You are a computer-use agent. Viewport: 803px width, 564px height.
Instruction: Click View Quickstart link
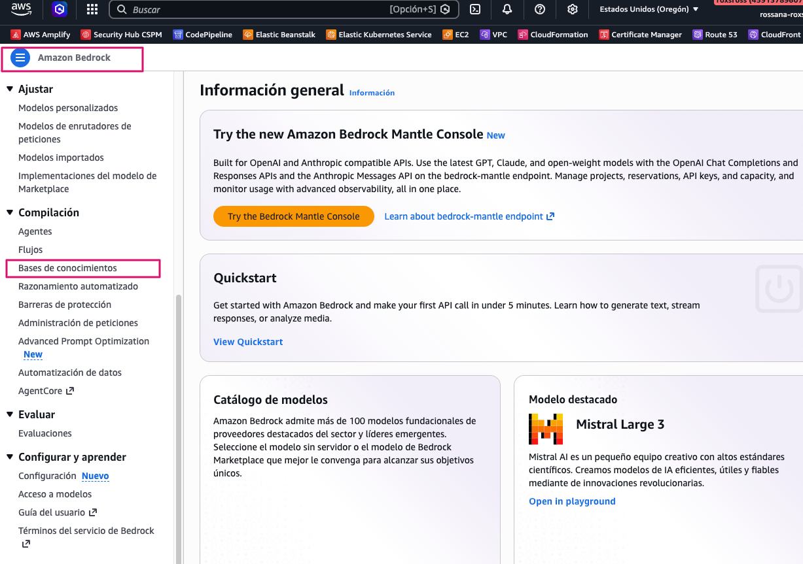coord(248,342)
